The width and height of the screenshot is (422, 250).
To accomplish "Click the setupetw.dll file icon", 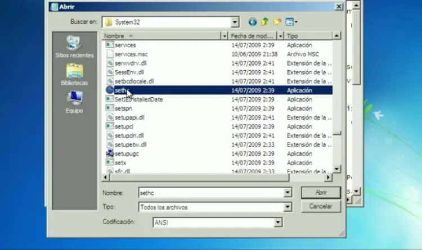I will pyautogui.click(x=110, y=144).
